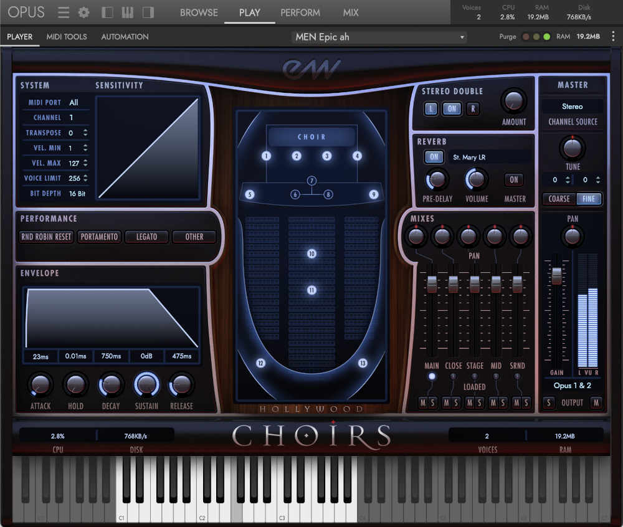Select the keyboard view icon in top toolbar
This screenshot has height=527, width=623.
tap(127, 12)
